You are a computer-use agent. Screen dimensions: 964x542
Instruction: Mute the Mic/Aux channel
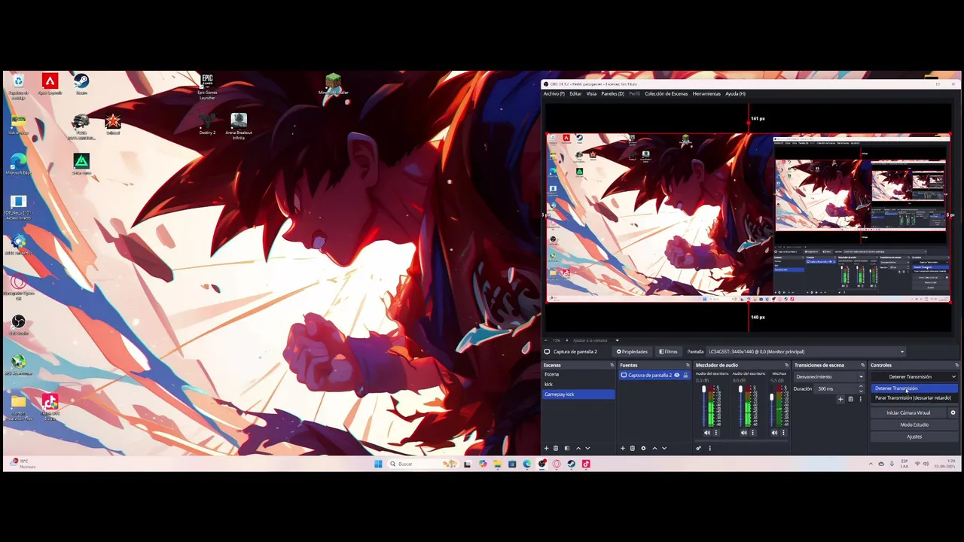click(x=775, y=433)
